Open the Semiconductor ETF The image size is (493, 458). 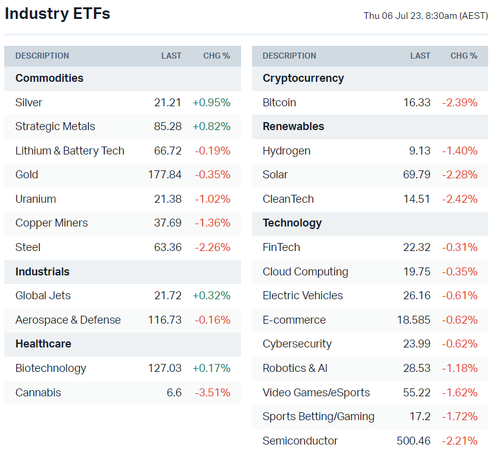[x=300, y=441]
